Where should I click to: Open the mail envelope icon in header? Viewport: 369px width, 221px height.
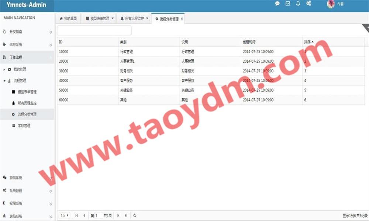(287, 4)
